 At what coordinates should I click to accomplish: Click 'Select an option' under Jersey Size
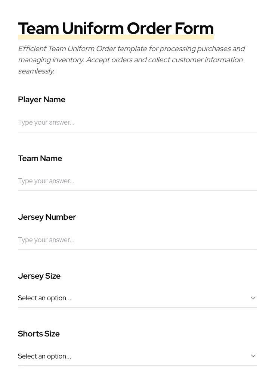click(x=44, y=298)
